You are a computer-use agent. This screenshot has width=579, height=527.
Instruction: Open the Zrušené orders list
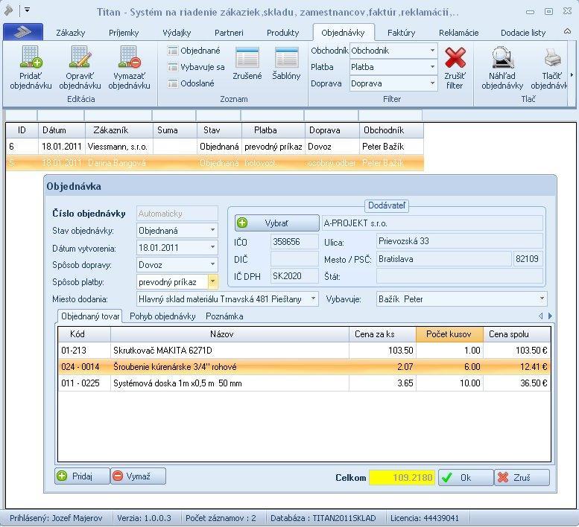tap(247, 63)
